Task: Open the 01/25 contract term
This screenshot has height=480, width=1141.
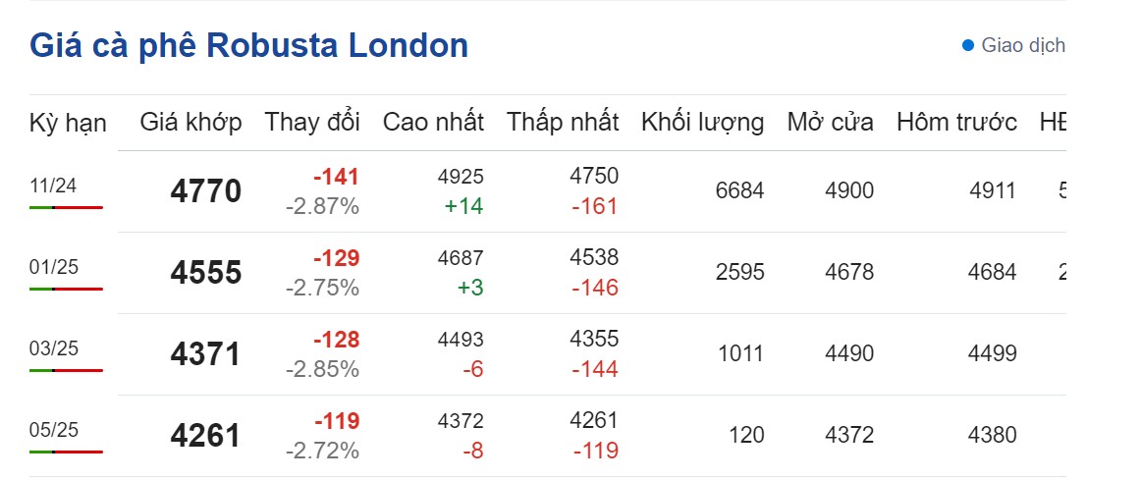Action: click(x=51, y=267)
